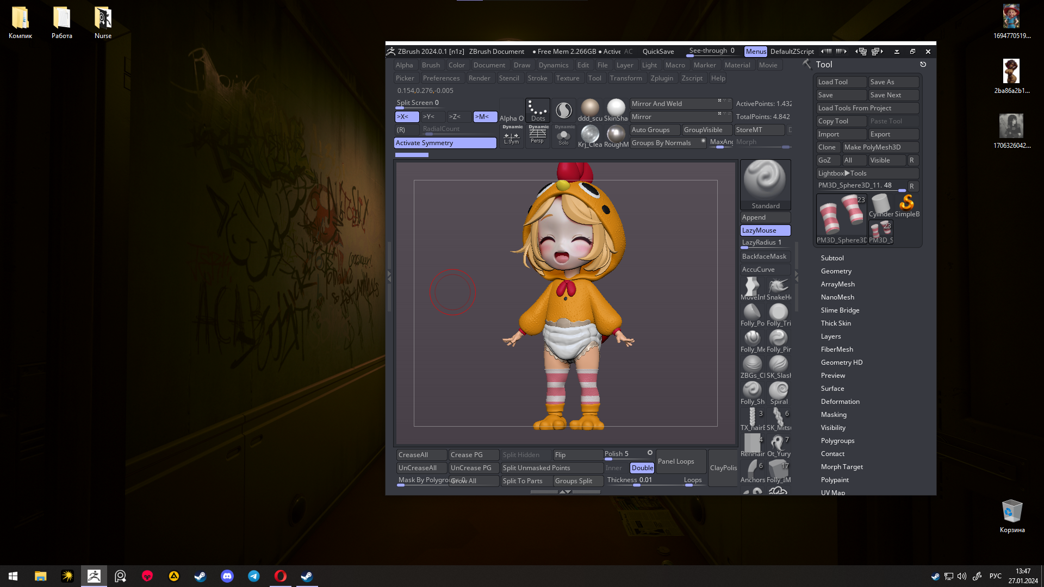
Task: Pick the Ot_Yury hair brush
Action: click(779, 445)
